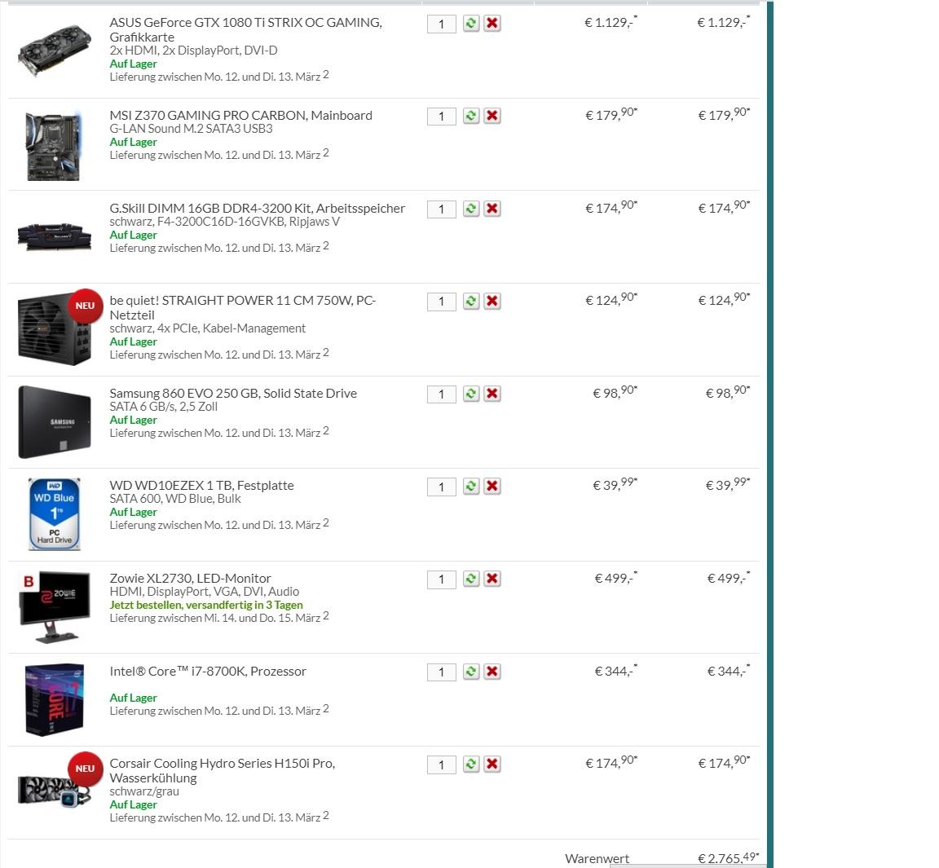Screen dimensions: 939x868
Task: View the WD Blue hard drive thumbnail
Action: [x=55, y=514]
